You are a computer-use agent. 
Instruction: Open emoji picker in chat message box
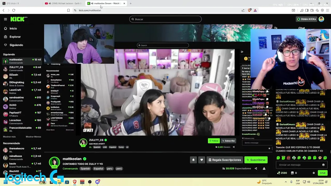(x=323, y=165)
